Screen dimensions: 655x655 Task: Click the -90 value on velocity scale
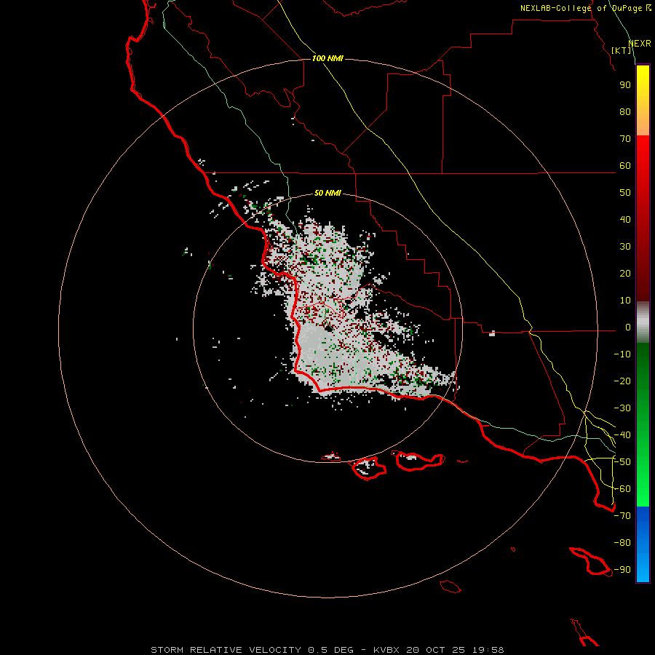(x=622, y=570)
